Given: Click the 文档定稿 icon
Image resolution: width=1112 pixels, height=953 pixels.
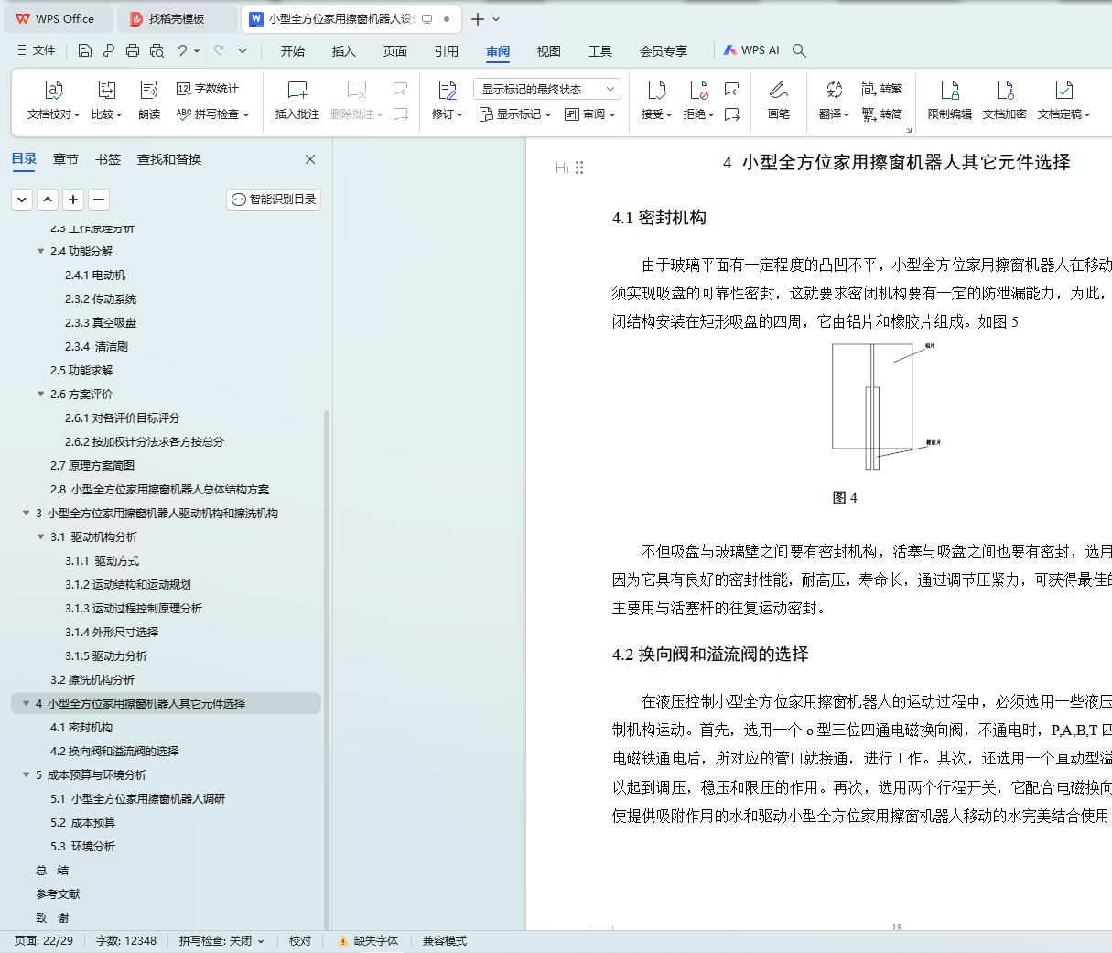Looking at the screenshot, I should coord(1063,90).
